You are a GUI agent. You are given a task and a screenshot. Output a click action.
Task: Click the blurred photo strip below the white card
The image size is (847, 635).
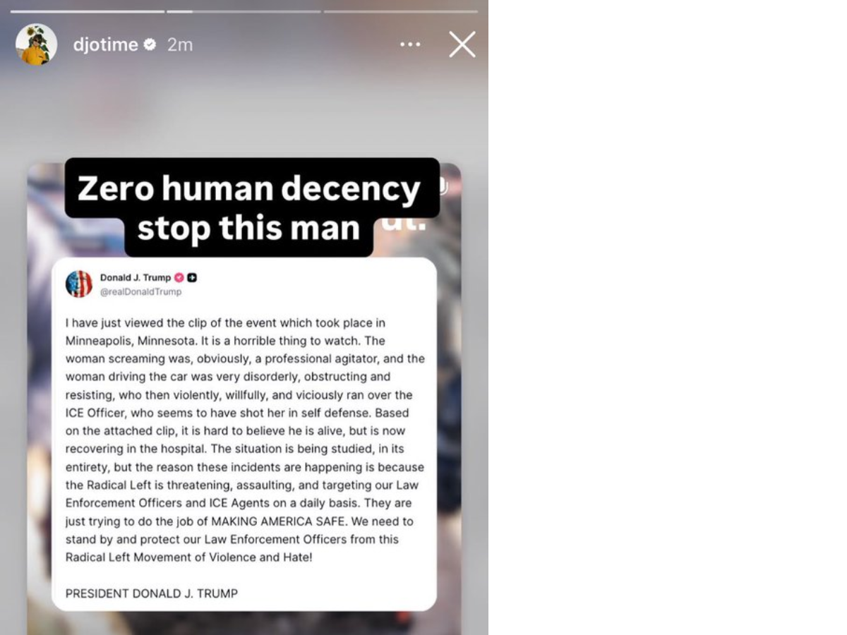tap(244, 623)
